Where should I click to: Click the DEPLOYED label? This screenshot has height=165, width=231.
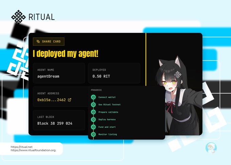[x=99, y=70]
